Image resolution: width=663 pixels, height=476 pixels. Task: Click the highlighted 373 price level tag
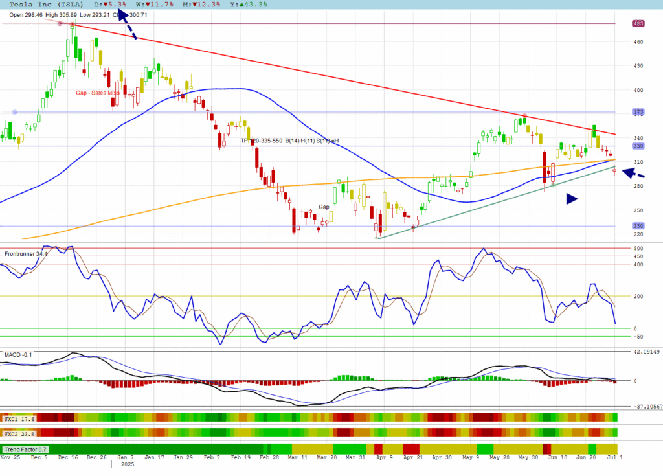click(638, 112)
